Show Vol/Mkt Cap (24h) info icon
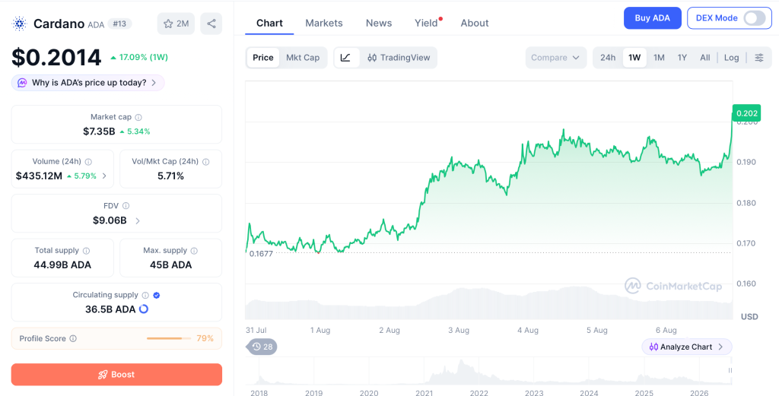 (x=205, y=162)
